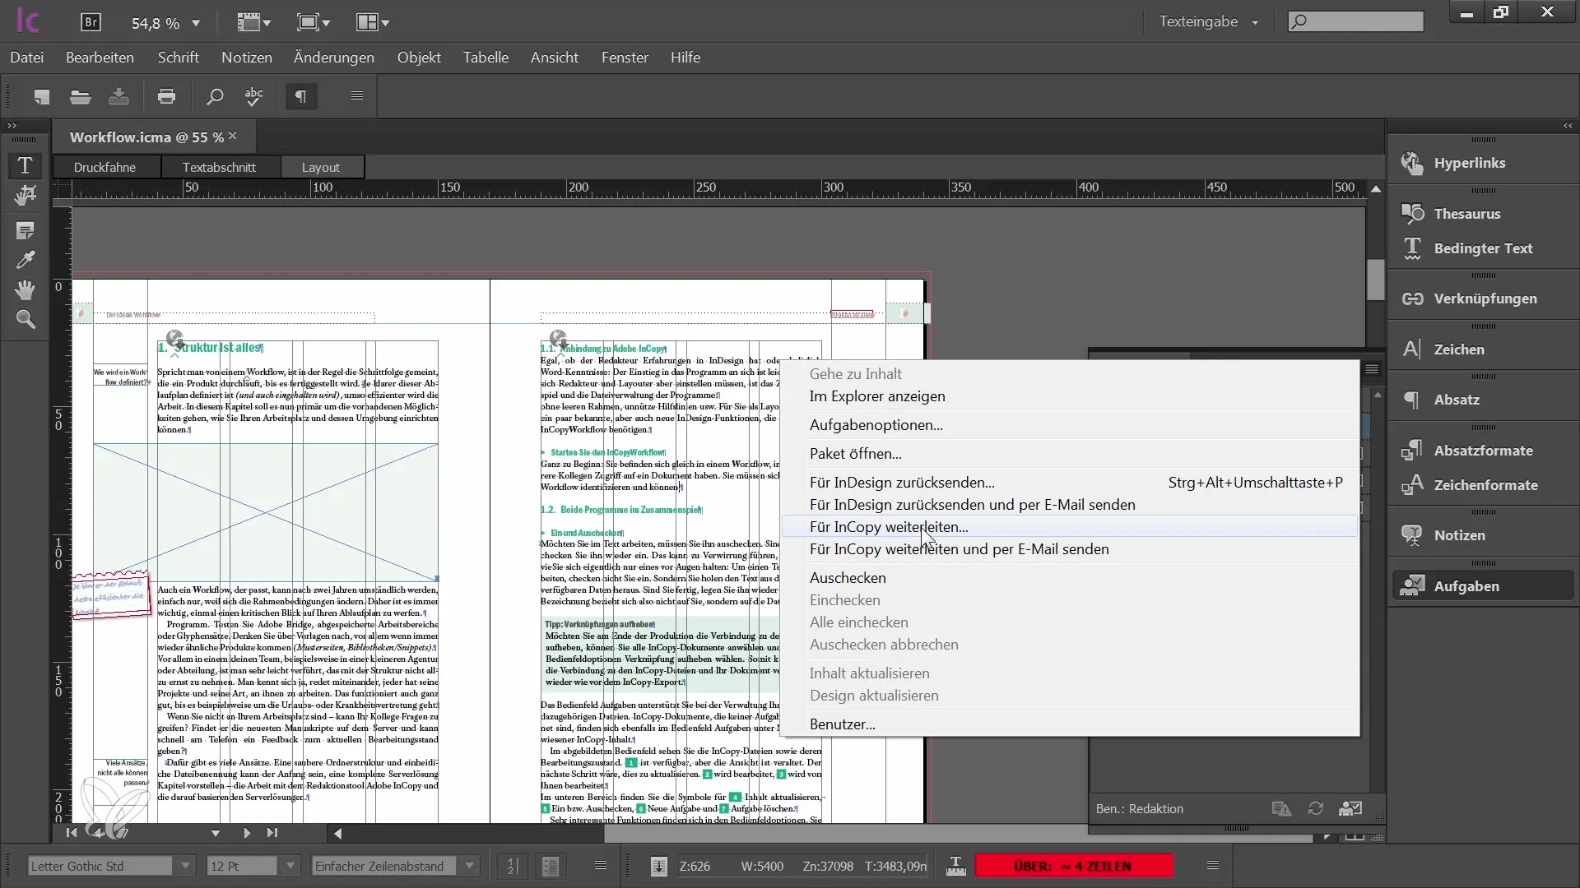Open the Aufgaben panel icon
Viewport: 1580px width, 888px height.
click(x=1414, y=585)
